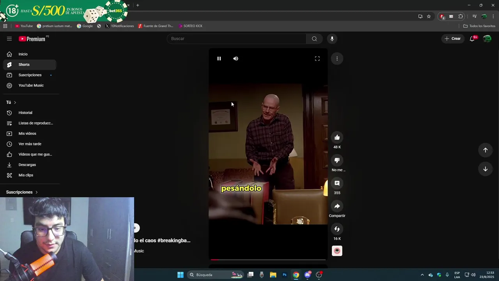Dislike the Short
The height and width of the screenshot is (281, 499).
coord(337,160)
